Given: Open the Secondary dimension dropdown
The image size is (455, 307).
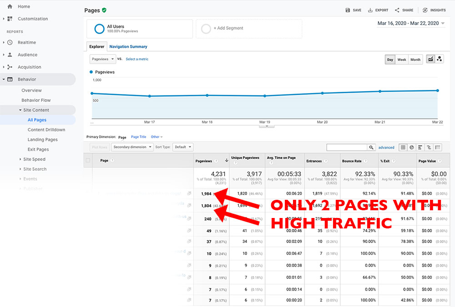Looking at the screenshot, I should pos(132,147).
